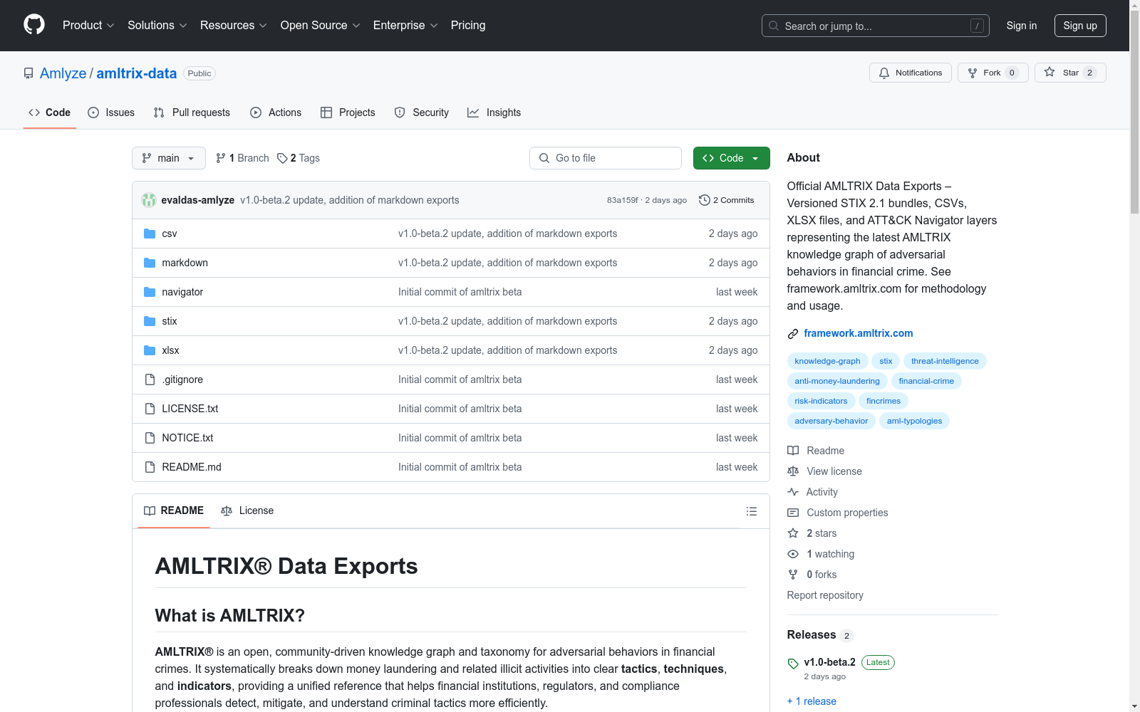Click the evaldas-amlyze avatar
This screenshot has width=1140, height=712.
(149, 200)
